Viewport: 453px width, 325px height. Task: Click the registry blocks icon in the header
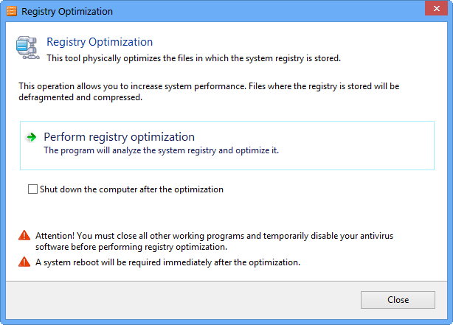click(28, 48)
